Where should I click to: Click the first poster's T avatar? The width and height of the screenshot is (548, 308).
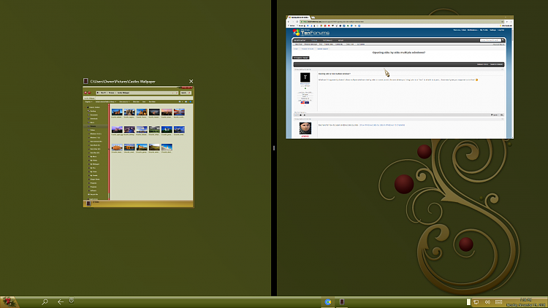pos(305,77)
